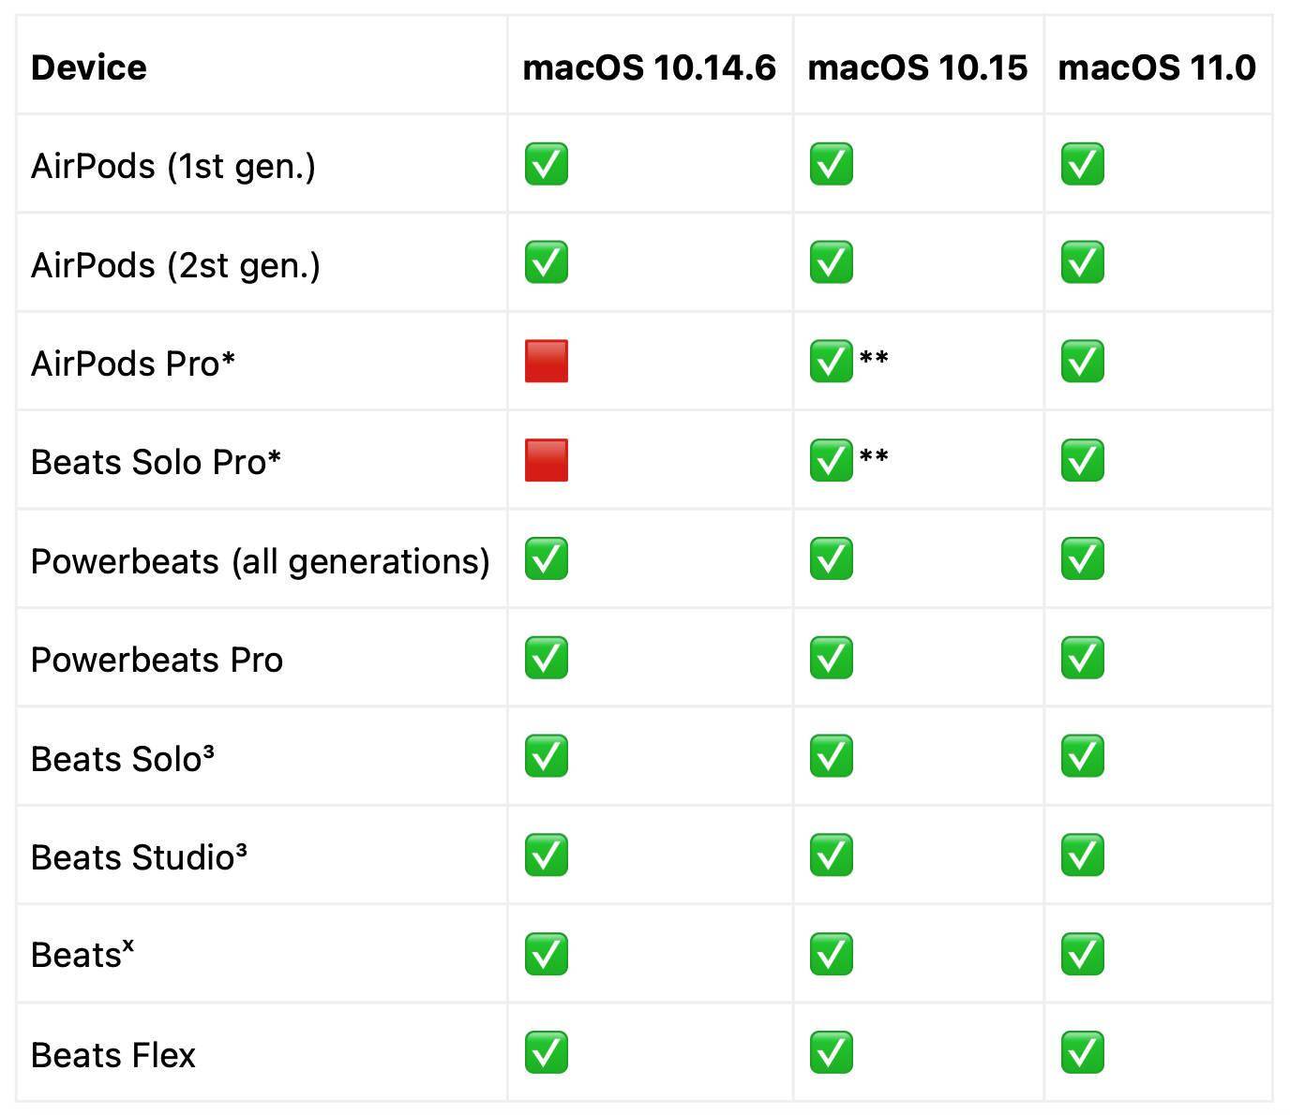Image resolution: width=1290 pixels, height=1115 pixels.
Task: Click red square for Beats Solo Pro 10.14.6
Action: (546, 460)
